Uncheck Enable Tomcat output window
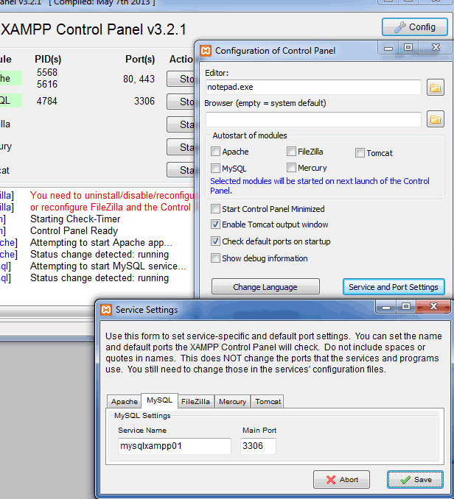 pos(215,224)
